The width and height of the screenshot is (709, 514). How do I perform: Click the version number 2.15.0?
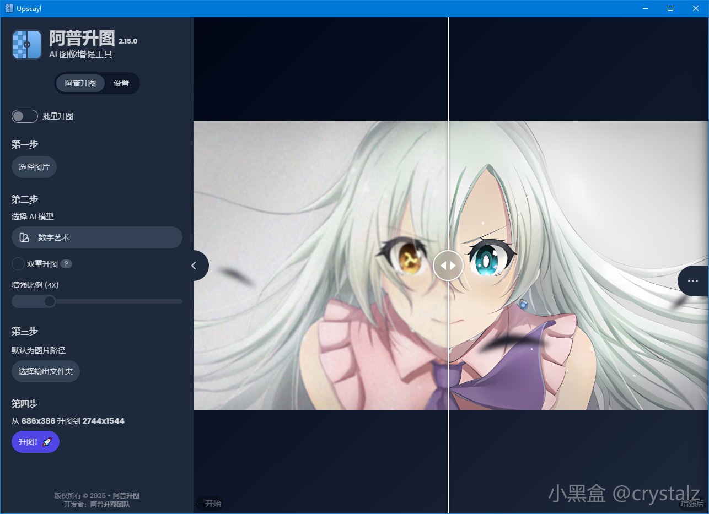128,41
